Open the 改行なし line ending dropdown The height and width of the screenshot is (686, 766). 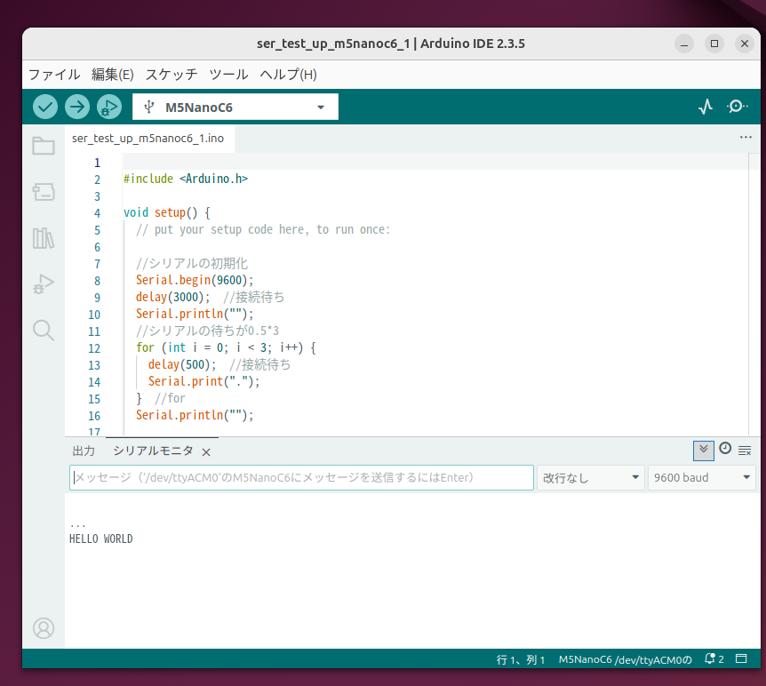(x=590, y=477)
